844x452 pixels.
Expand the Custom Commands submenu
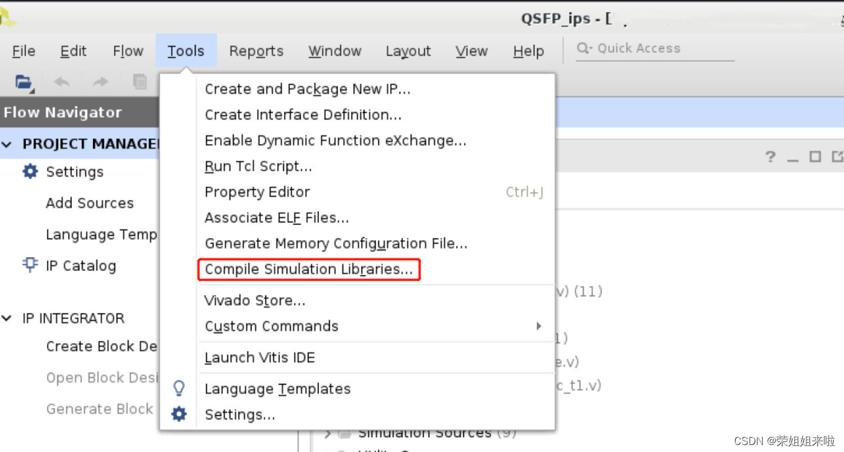[538, 326]
